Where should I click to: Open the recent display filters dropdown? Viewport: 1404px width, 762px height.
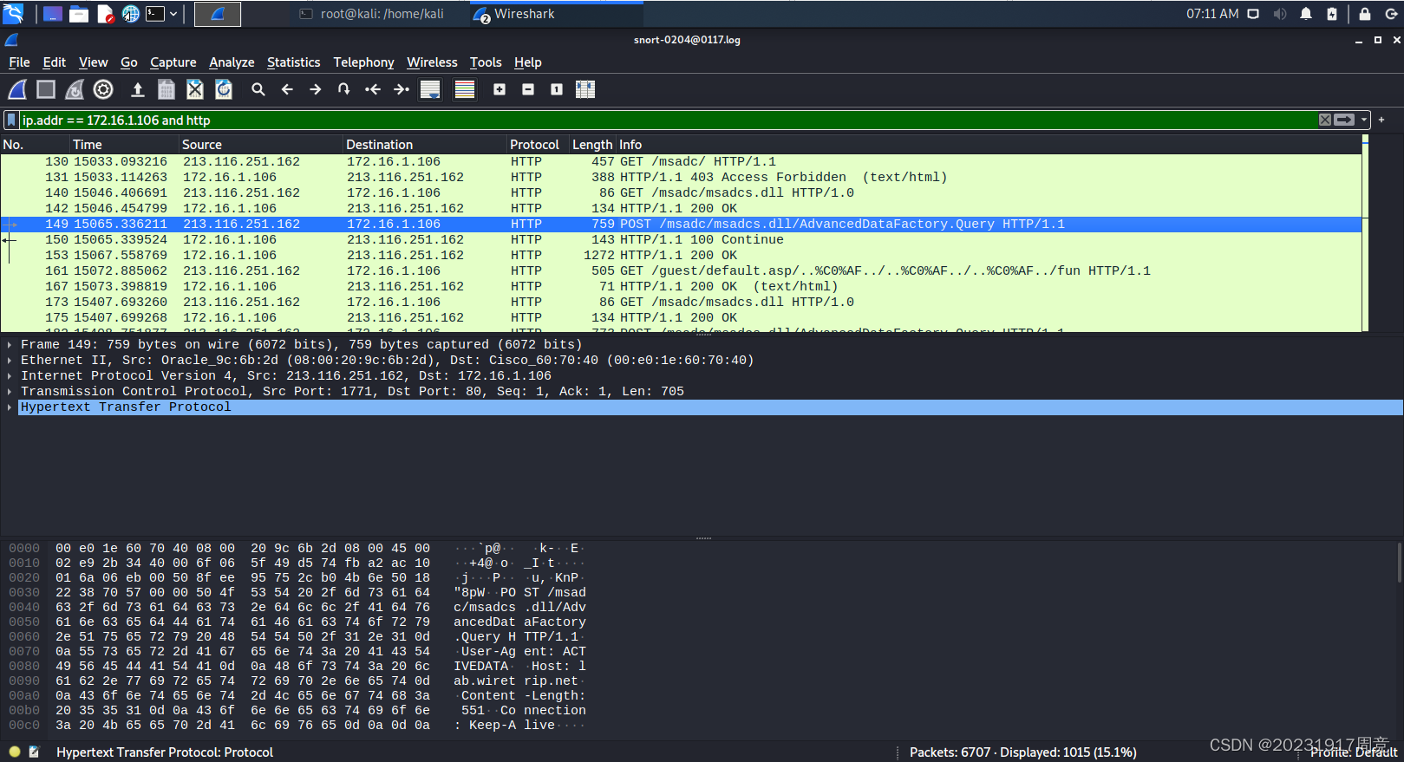[1364, 120]
